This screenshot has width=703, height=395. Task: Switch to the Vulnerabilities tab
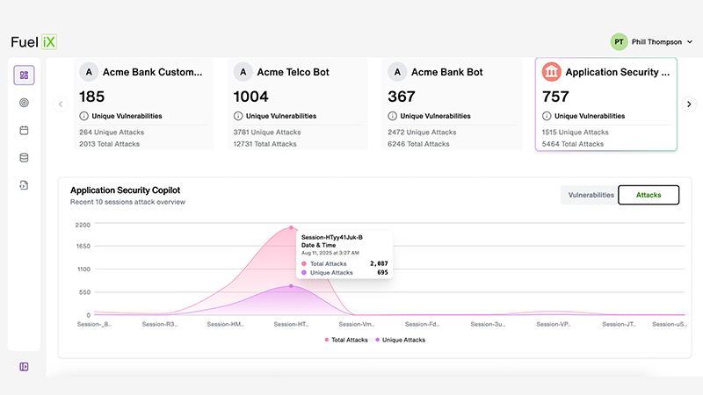click(591, 195)
